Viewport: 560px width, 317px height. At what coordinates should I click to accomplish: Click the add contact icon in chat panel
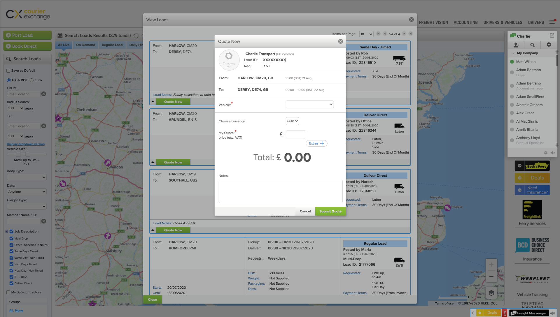pyautogui.click(x=516, y=45)
